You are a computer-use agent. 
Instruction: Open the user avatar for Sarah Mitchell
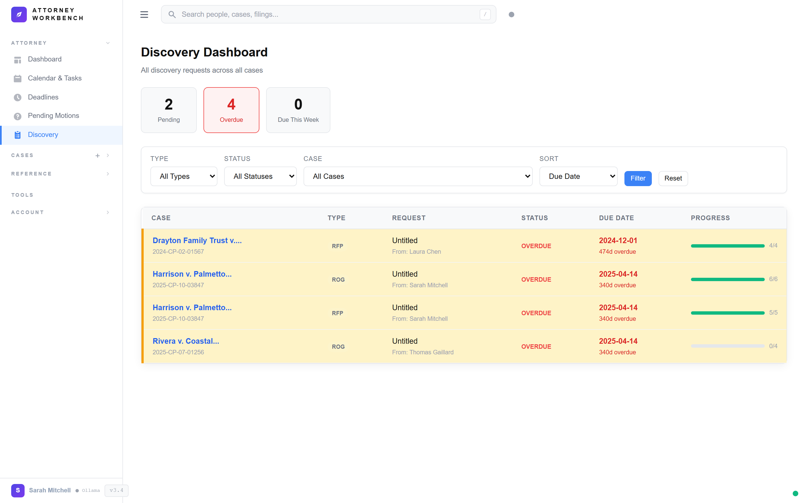(18, 490)
